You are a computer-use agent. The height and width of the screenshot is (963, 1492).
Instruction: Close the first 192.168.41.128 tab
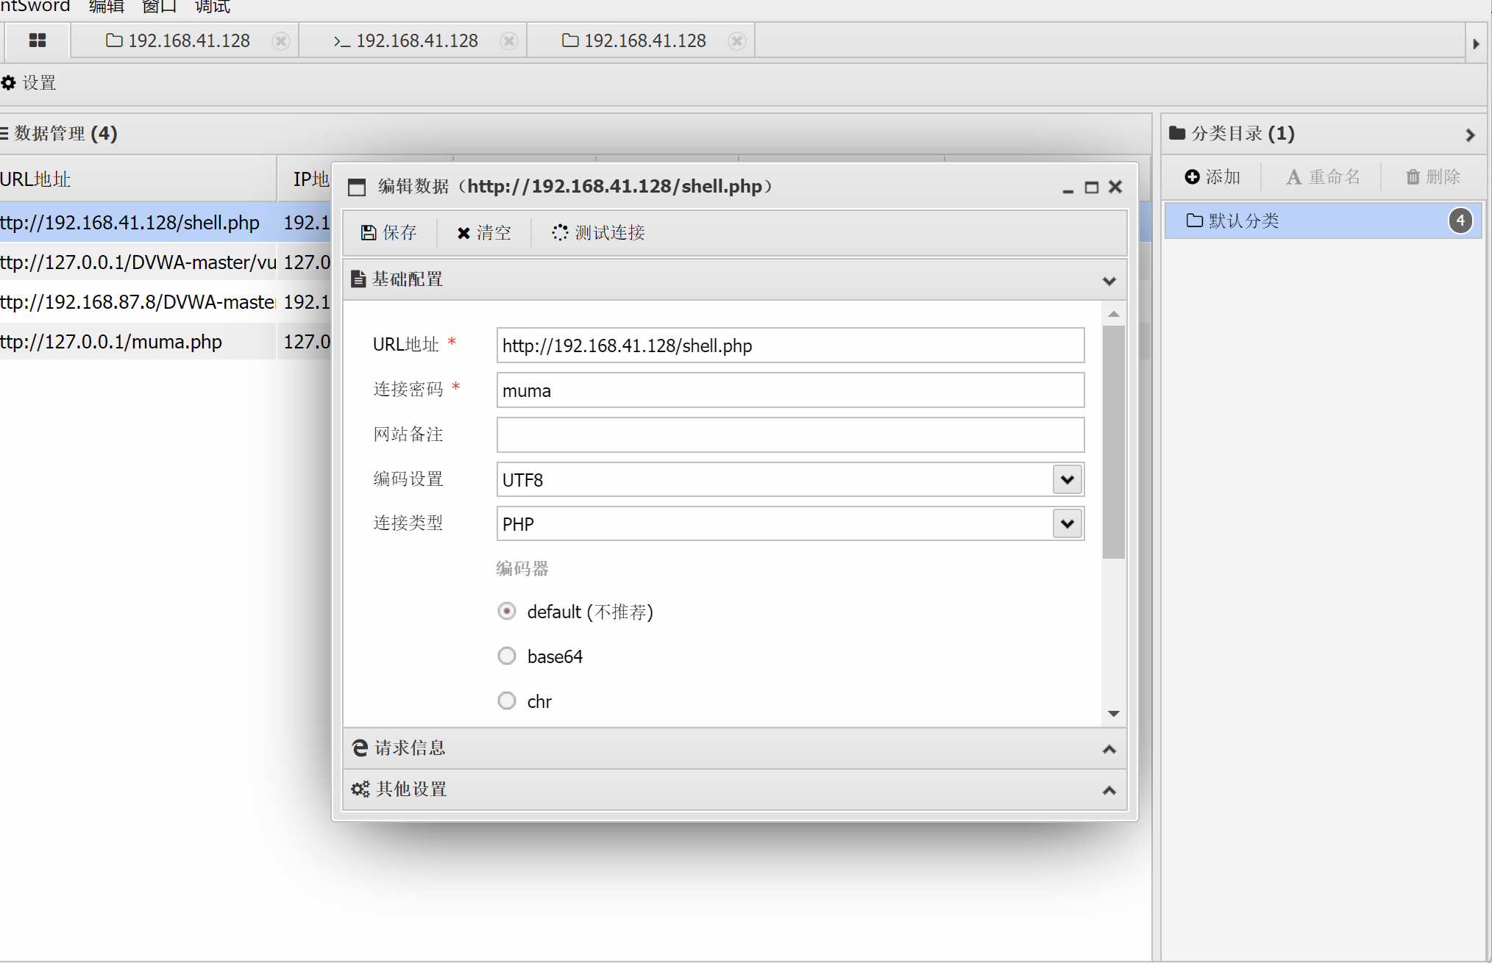coord(280,41)
